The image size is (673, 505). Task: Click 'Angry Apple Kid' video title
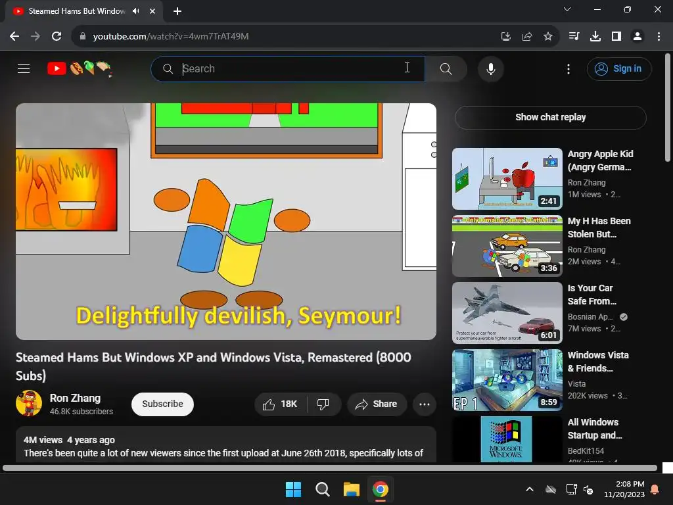600,160
